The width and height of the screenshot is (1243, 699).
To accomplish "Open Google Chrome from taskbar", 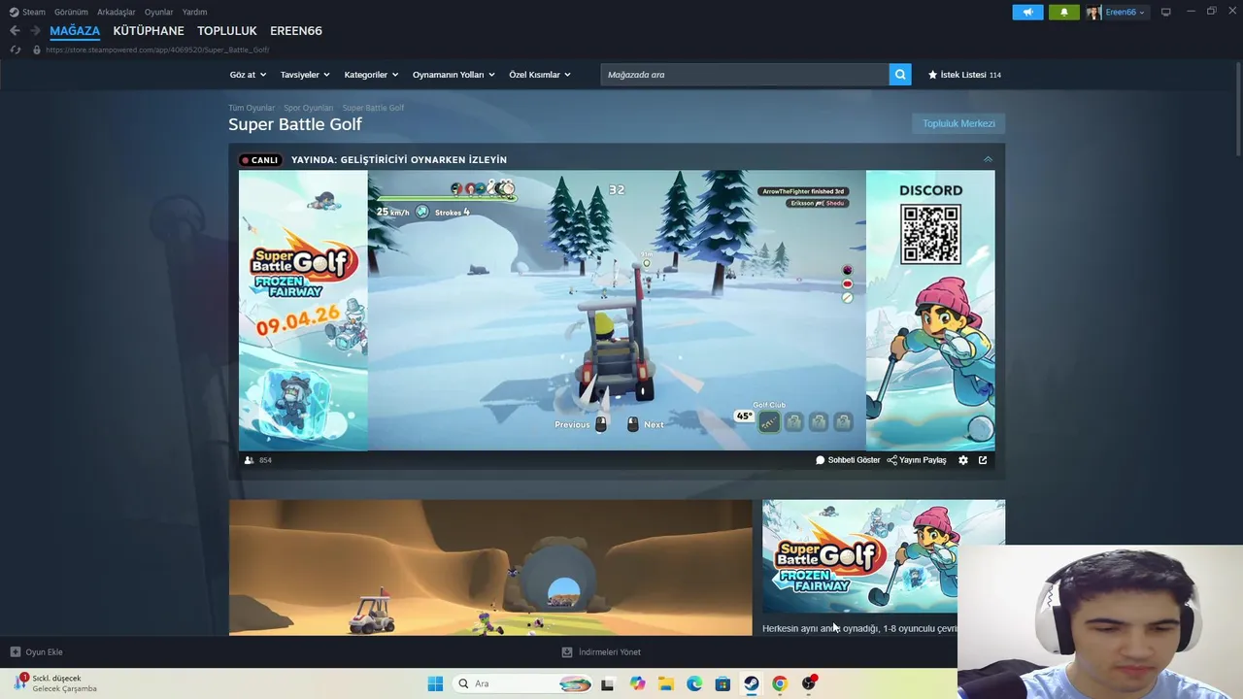I will (780, 683).
